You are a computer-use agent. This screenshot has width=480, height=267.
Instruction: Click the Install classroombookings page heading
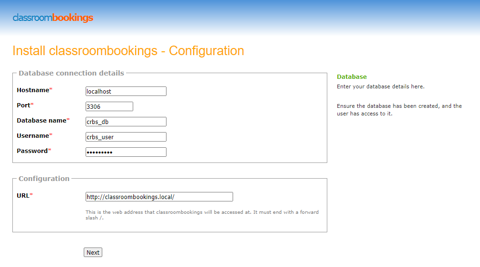pos(128,51)
